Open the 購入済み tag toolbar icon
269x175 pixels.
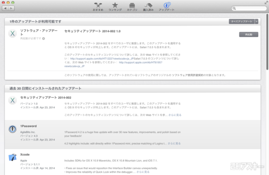(x=148, y=7)
